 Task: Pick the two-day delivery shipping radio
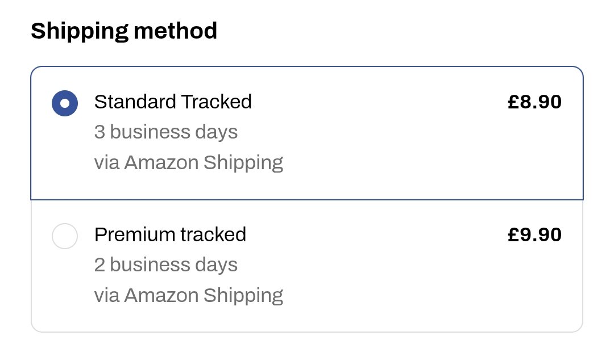(65, 236)
